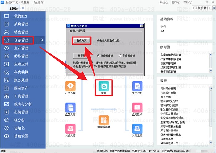Image resolution: width=216 pixels, height=153 pixels.
Task: Click the 盘点方案 button
Action: (x=81, y=40)
